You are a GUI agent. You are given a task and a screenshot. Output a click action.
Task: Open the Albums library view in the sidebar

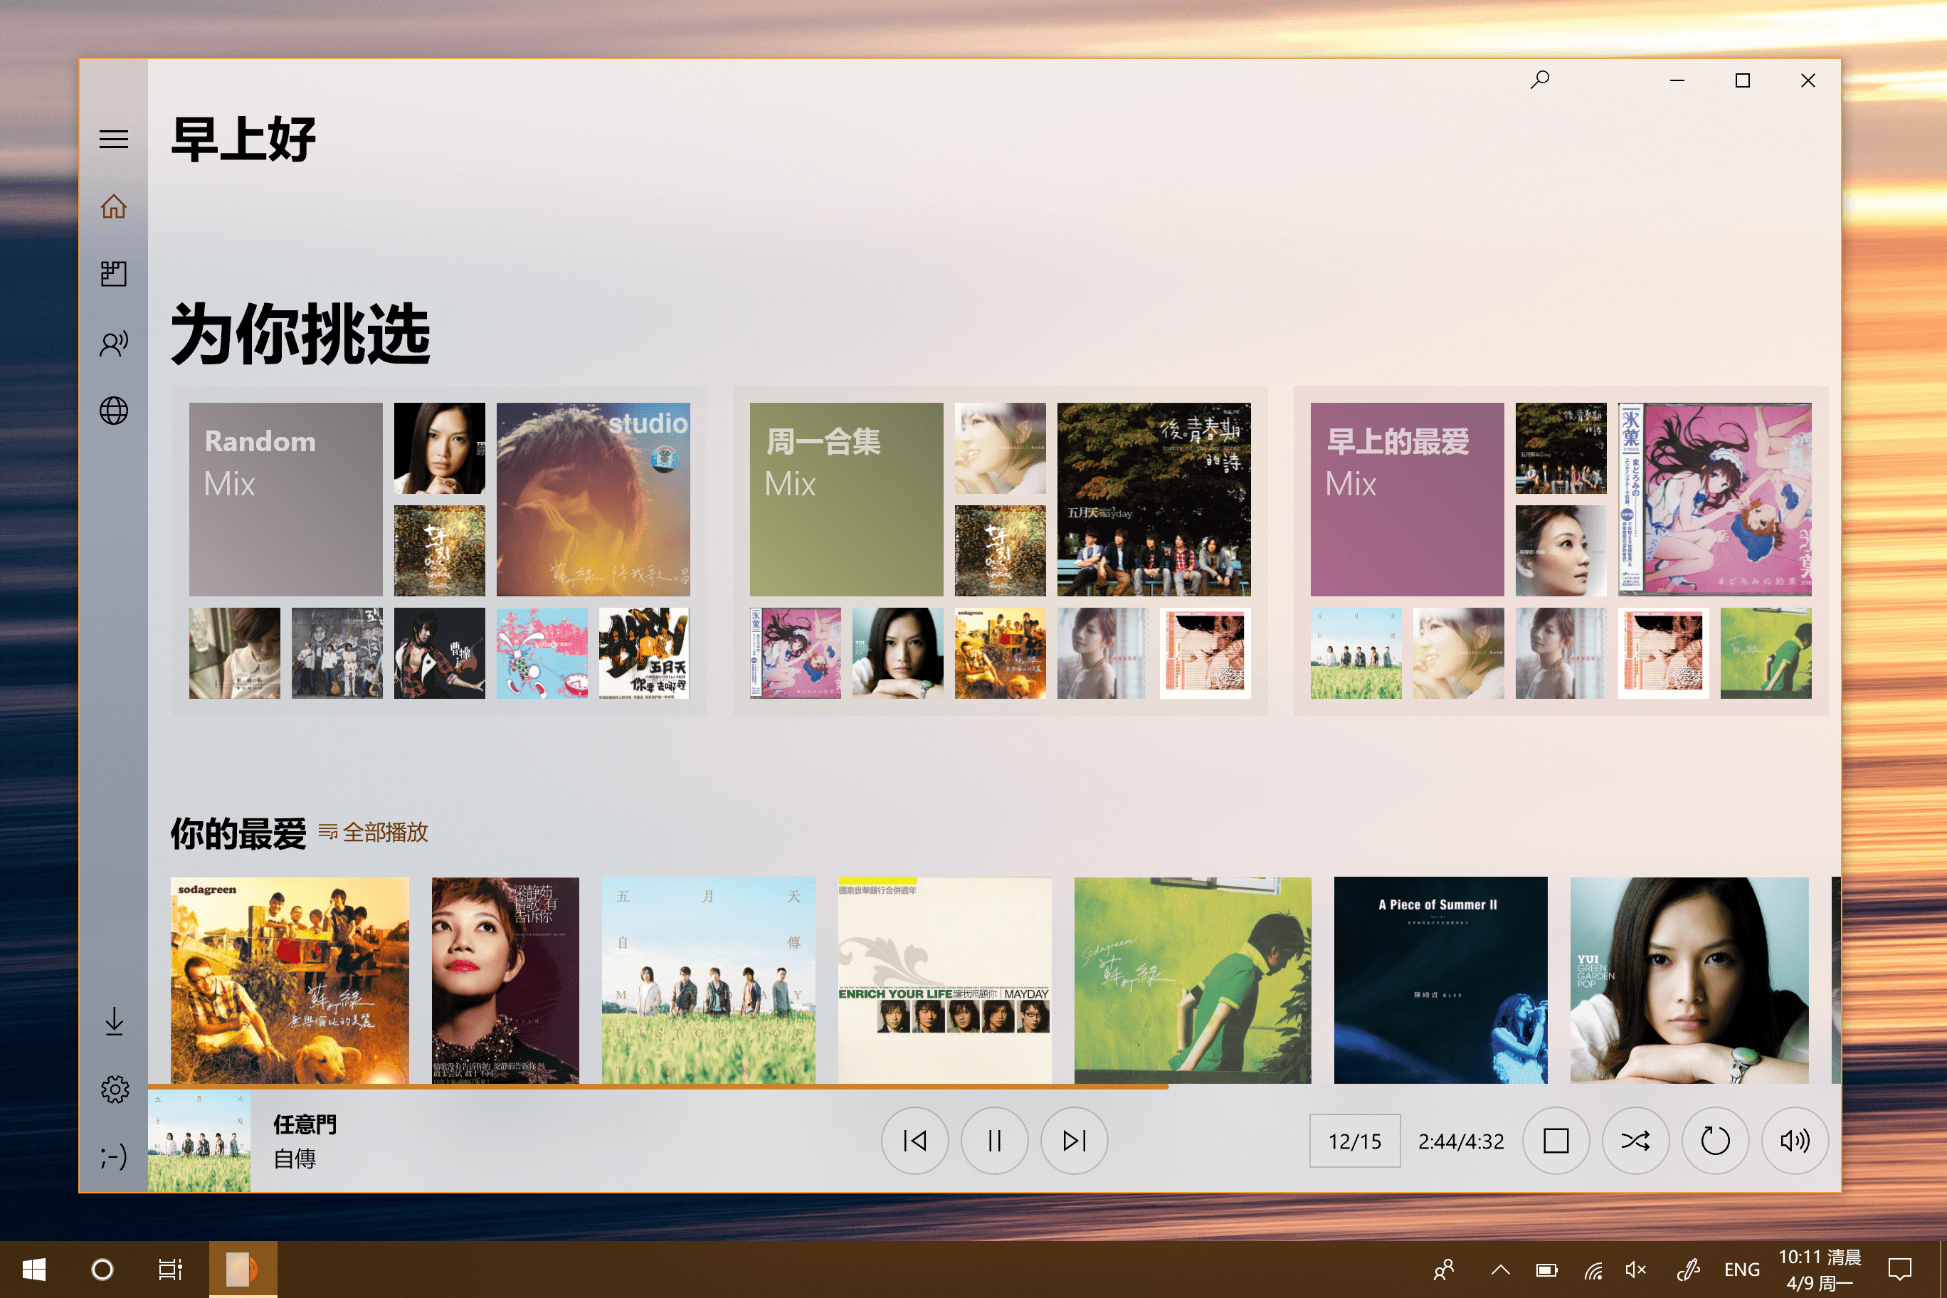tap(113, 274)
